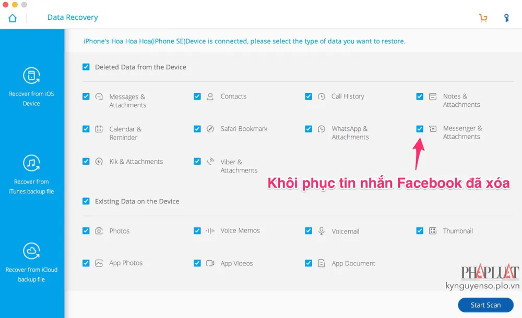522x318 pixels.
Task: Click the Start Scan button
Action: [485, 305]
